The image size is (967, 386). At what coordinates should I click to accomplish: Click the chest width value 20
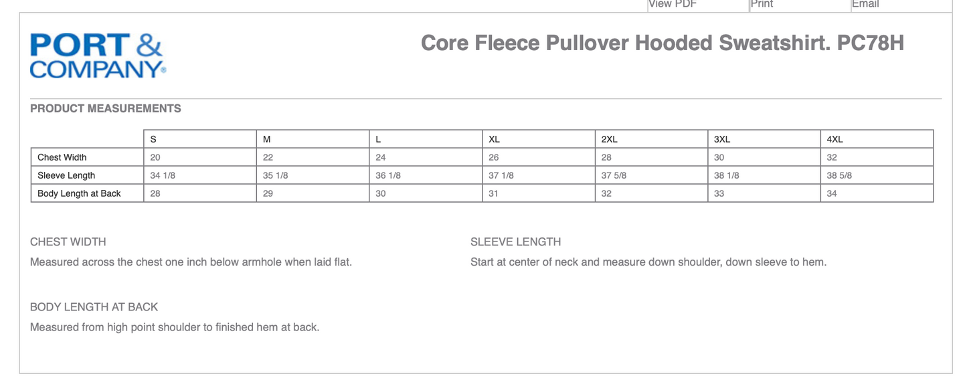(155, 157)
